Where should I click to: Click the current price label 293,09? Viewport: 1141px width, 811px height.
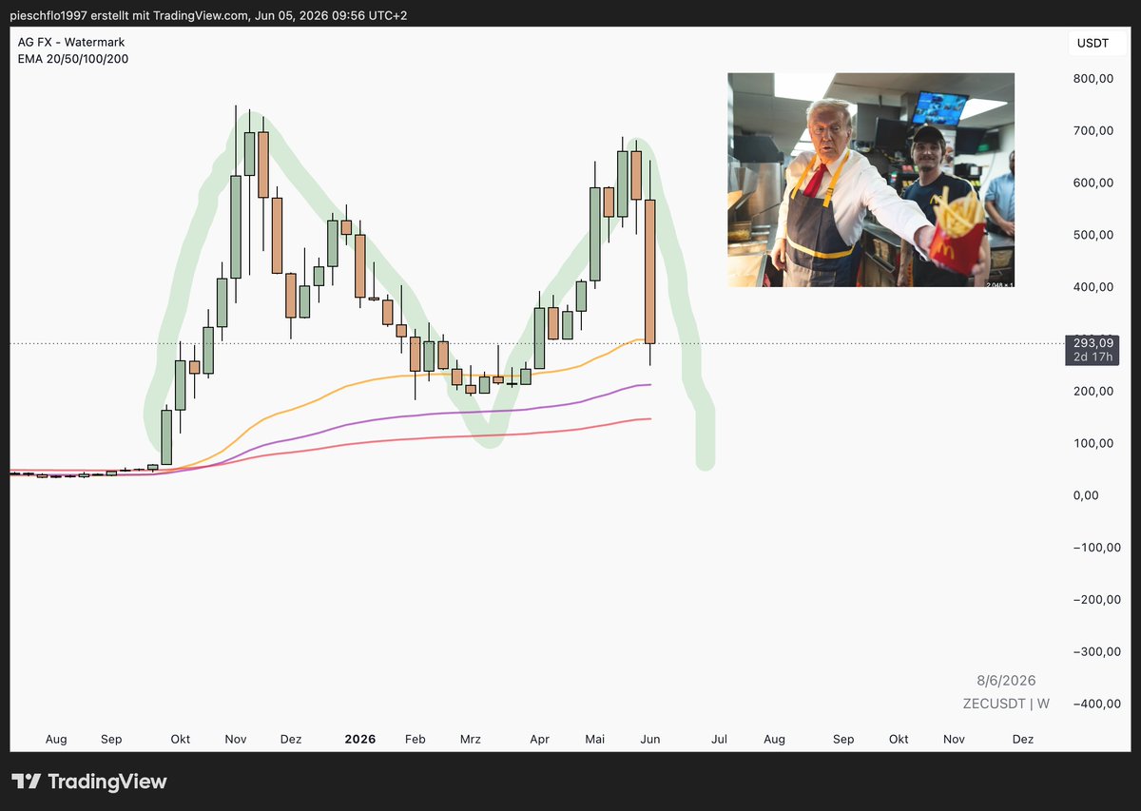pos(1093,342)
